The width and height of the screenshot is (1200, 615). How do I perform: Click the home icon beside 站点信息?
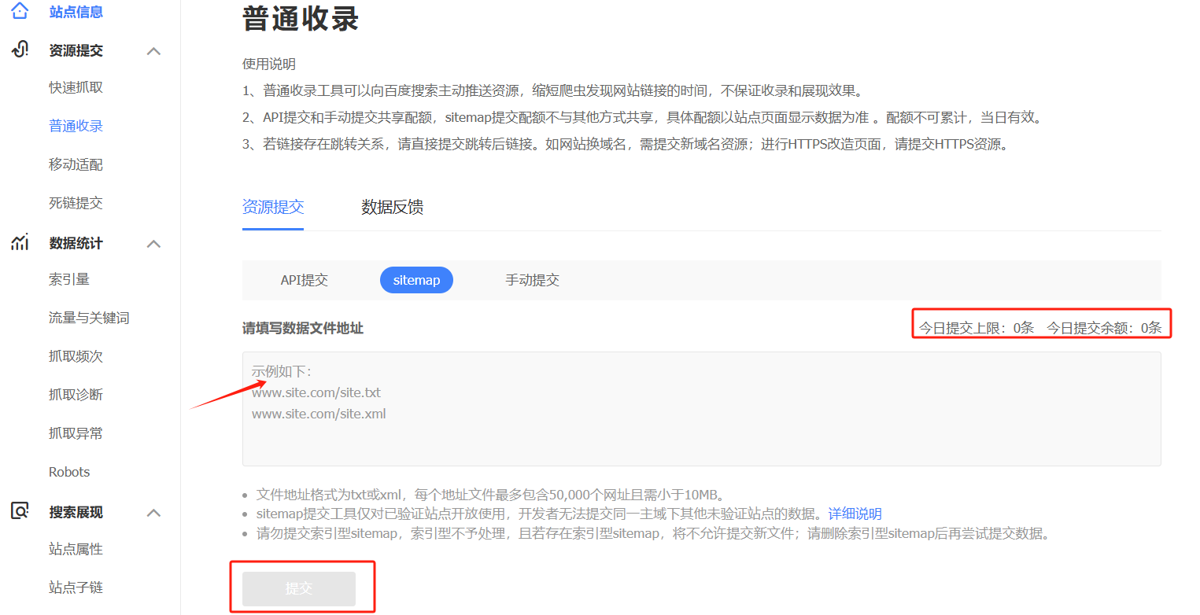20,11
